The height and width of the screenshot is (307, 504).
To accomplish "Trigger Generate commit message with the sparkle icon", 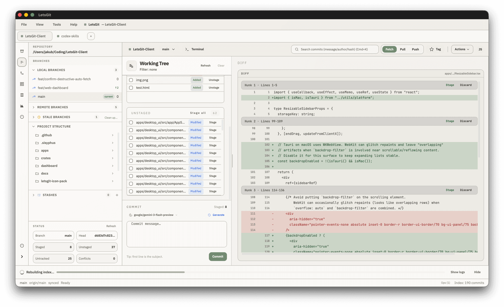I will tap(209, 215).
